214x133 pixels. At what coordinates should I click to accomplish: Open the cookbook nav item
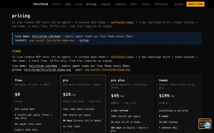click(120, 4)
